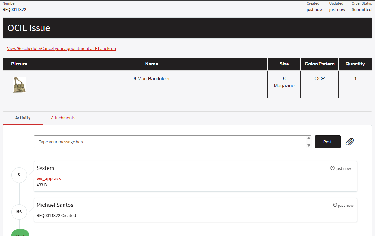375x236 pixels.
Task: Click the Color/Pattern column header
Action: coord(319,64)
